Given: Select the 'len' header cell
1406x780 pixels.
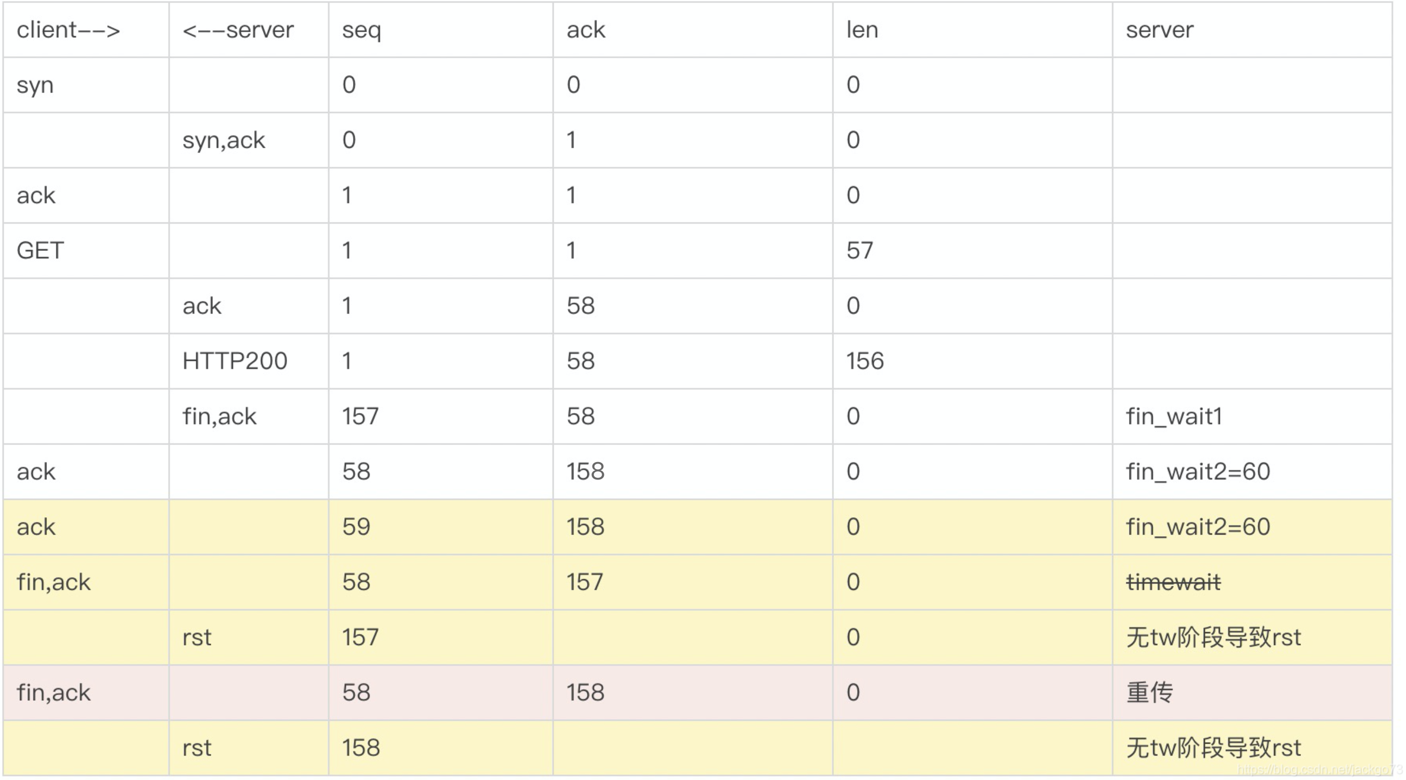Looking at the screenshot, I should click(x=862, y=30).
